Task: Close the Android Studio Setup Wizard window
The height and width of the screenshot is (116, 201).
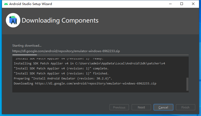Action: point(193,4)
